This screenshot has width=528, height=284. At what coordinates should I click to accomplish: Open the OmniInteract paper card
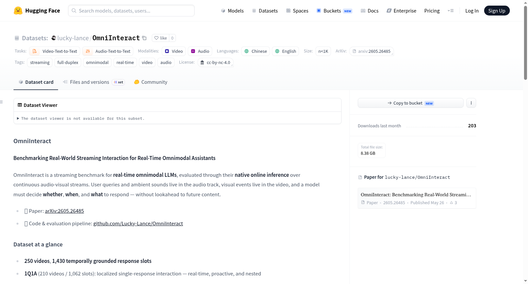pyautogui.click(x=416, y=198)
